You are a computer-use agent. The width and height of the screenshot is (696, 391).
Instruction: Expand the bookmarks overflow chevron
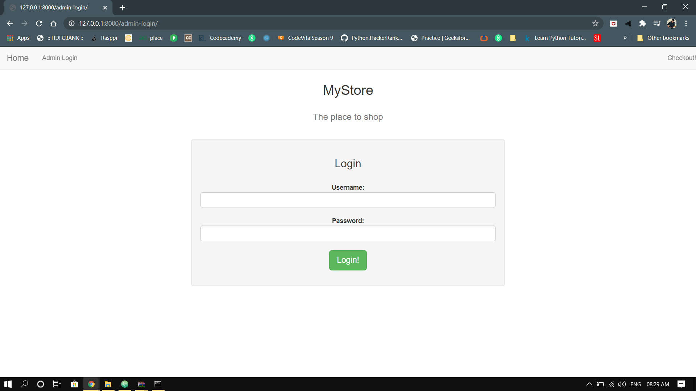click(625, 38)
